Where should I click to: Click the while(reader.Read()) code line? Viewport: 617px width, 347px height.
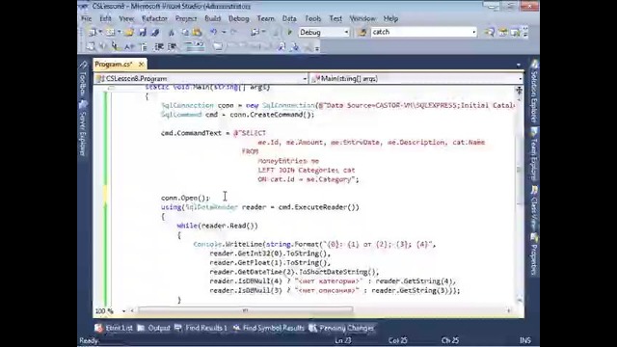pos(217,226)
